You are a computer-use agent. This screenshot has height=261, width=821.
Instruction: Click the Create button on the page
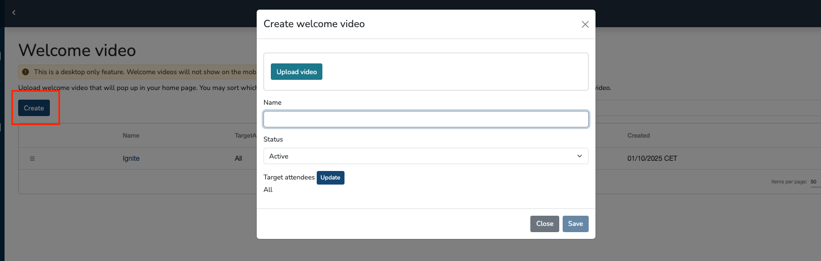(34, 108)
